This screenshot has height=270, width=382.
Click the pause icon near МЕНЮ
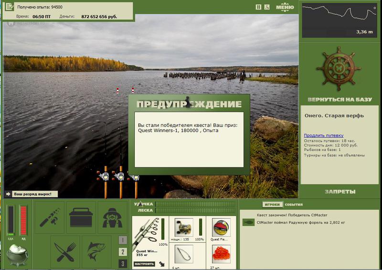pyautogui.click(x=258, y=7)
